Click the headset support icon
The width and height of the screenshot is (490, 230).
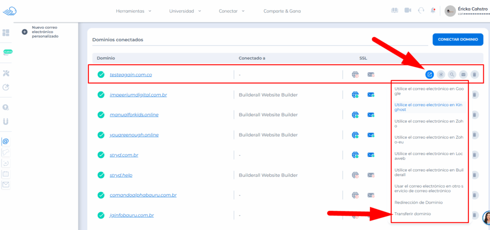coord(421,11)
